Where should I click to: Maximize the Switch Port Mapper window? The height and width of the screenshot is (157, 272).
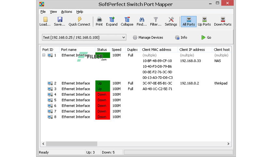coord(217,3)
